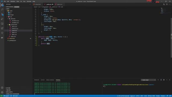The height and width of the screenshot is (97, 172).
Task: Switch to the index.html editor tab
Action: coord(38,4)
